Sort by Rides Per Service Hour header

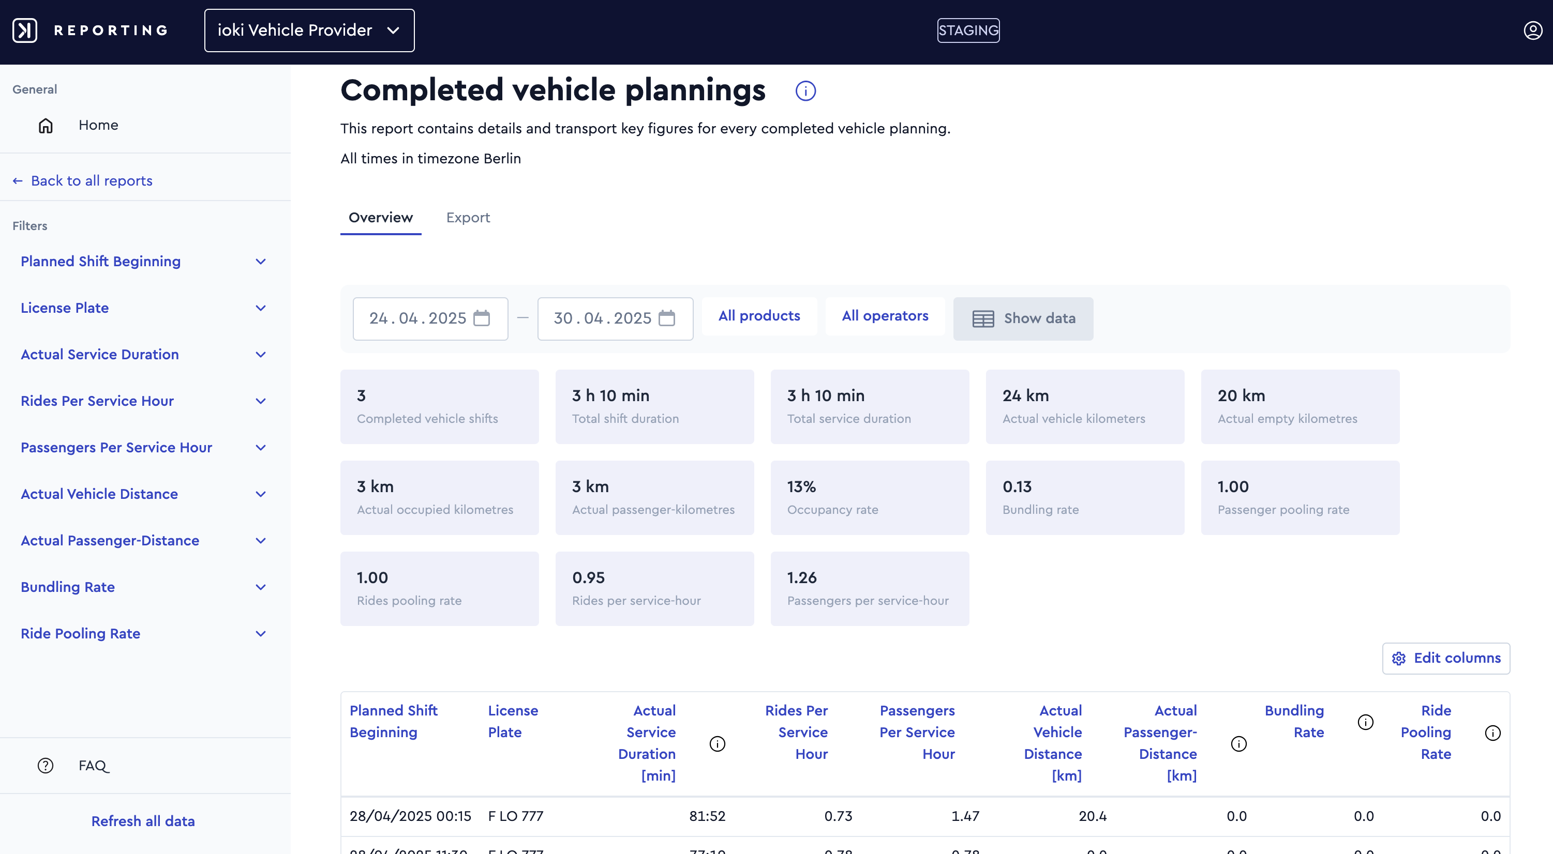click(796, 733)
